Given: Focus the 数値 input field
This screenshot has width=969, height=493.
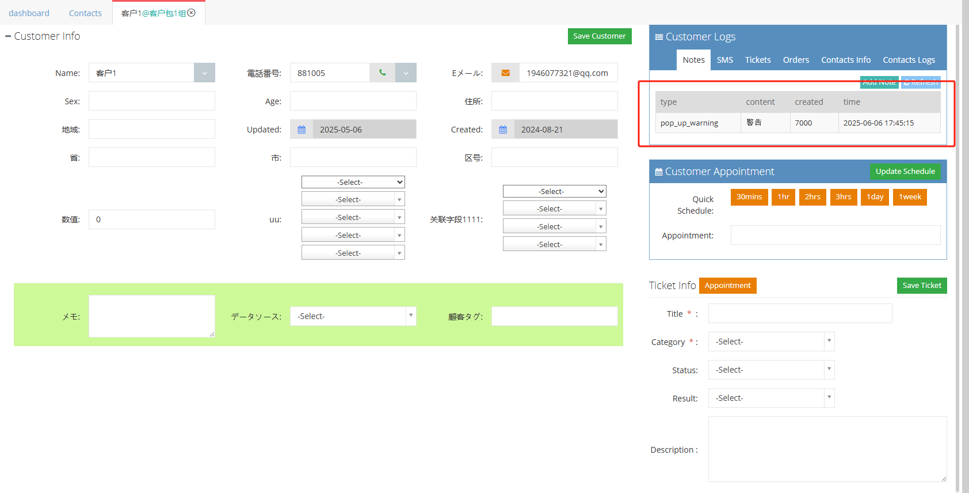Looking at the screenshot, I should pyautogui.click(x=152, y=219).
